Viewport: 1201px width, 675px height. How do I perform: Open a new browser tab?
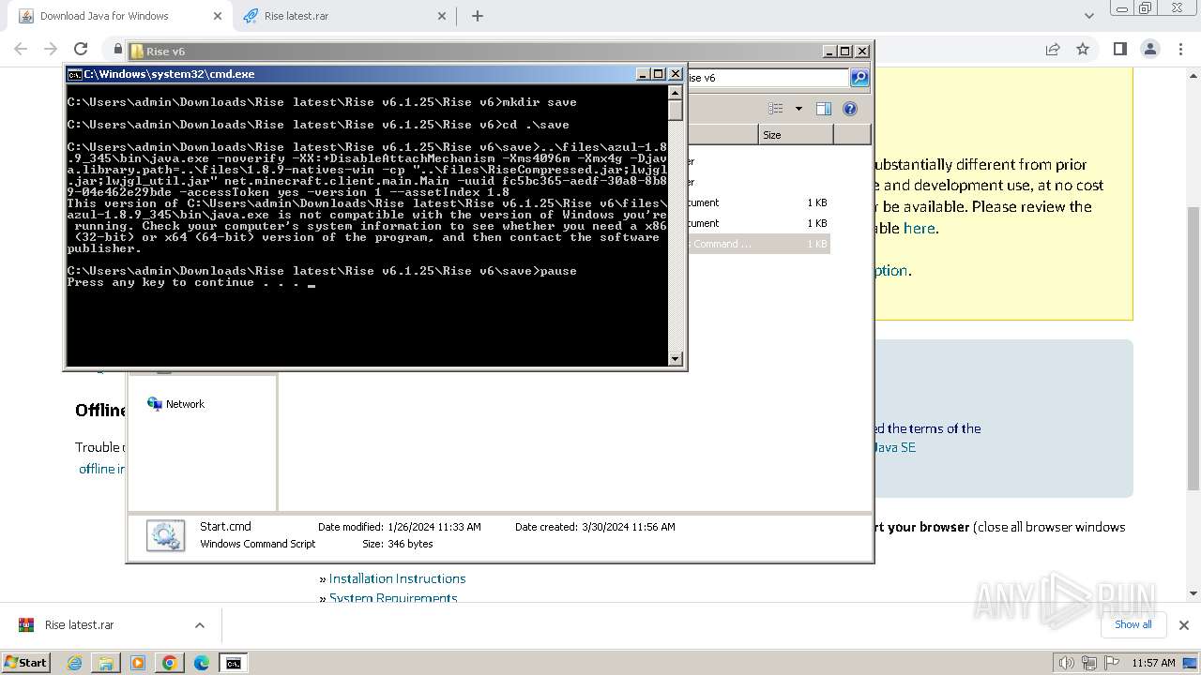(478, 16)
